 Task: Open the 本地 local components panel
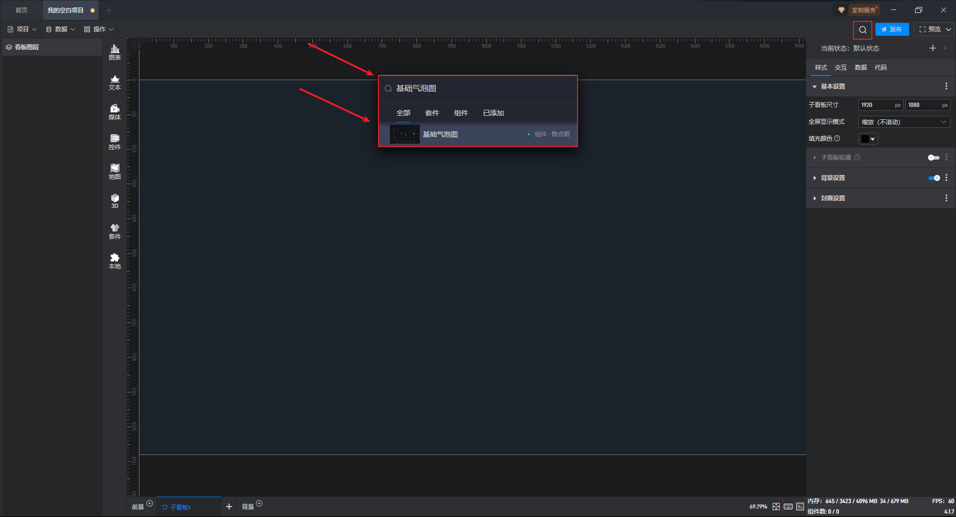coord(115,261)
